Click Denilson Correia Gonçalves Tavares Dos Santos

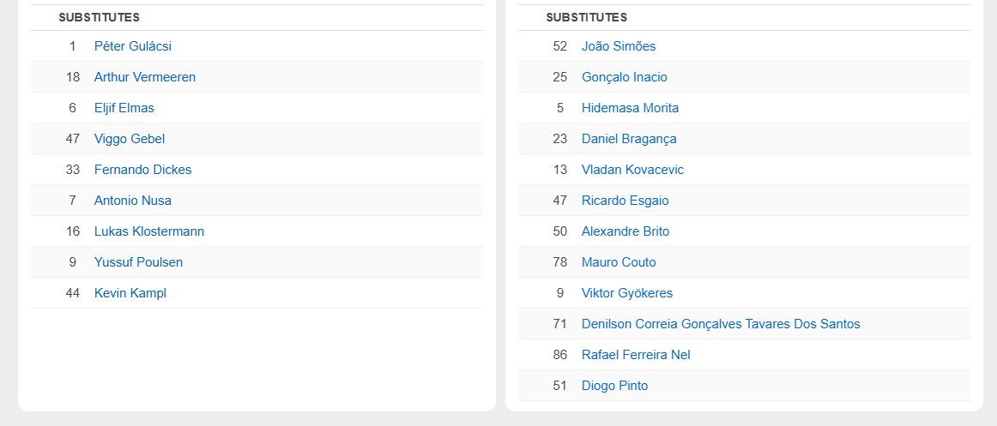click(721, 324)
